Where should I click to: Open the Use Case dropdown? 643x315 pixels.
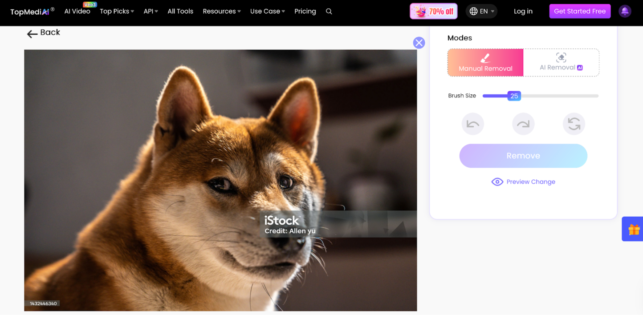point(267,11)
